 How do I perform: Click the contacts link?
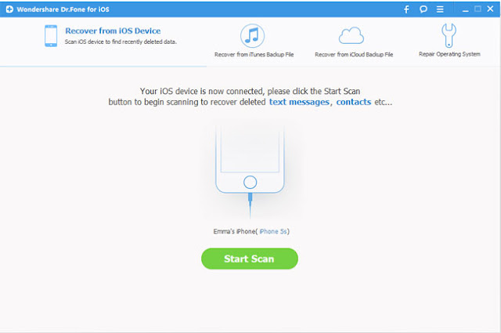pyautogui.click(x=353, y=102)
